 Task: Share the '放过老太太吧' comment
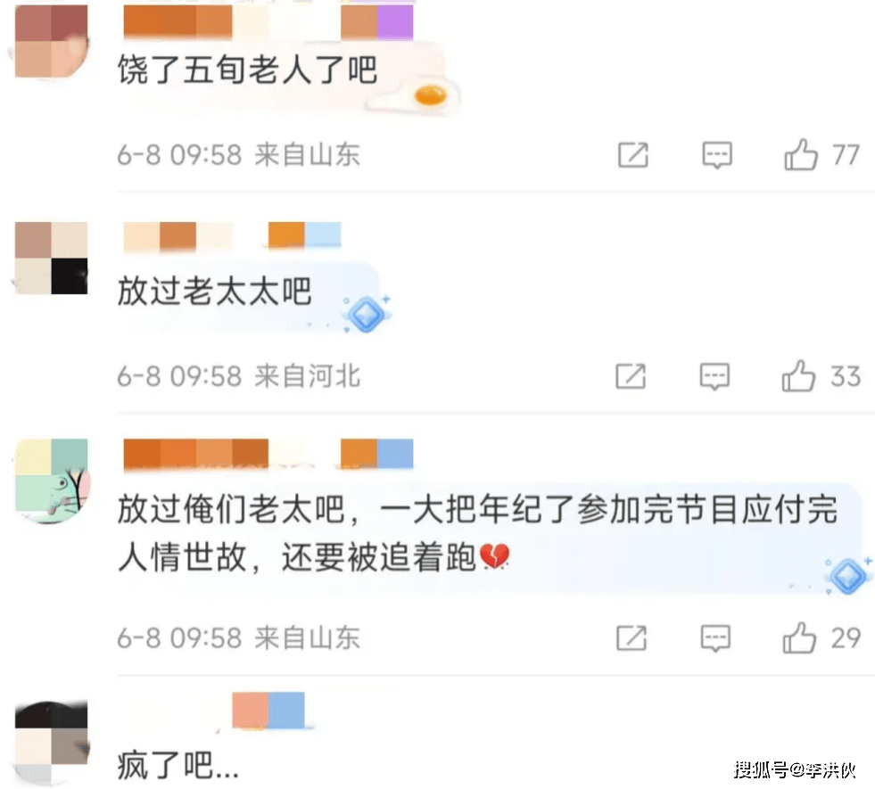[x=631, y=375]
